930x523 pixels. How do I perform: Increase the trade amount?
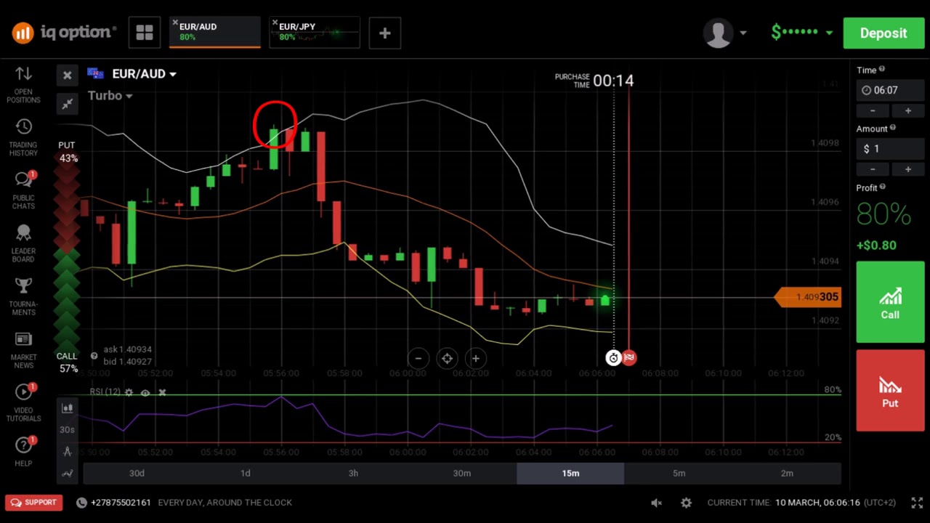pos(907,169)
